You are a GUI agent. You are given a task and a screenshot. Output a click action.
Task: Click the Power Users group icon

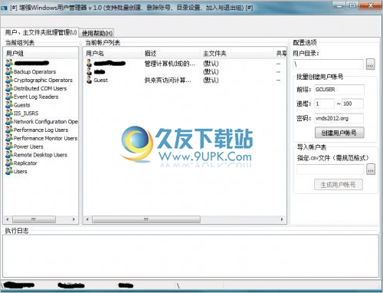pyautogui.click(x=9, y=146)
